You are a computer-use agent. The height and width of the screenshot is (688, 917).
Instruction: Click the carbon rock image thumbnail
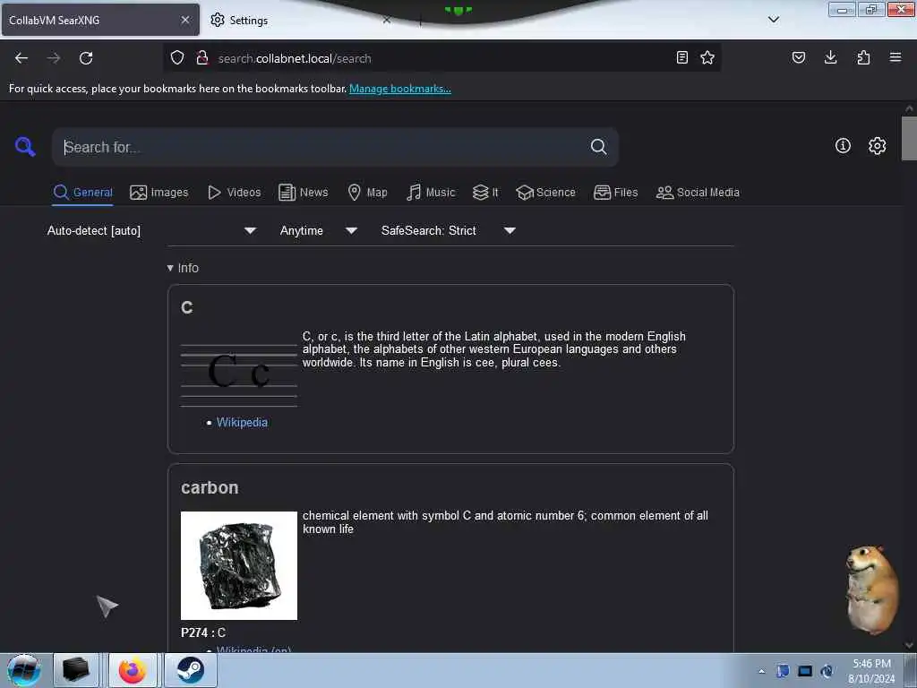(238, 565)
